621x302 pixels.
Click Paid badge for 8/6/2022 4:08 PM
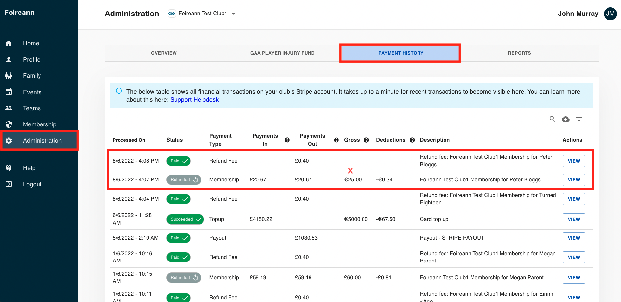(178, 161)
